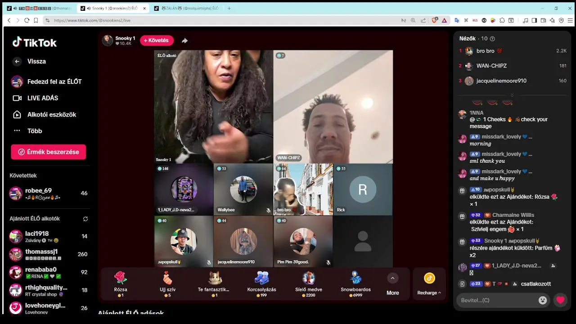Share page icon in address bar
This screenshot has height=324, width=576.
point(423,20)
